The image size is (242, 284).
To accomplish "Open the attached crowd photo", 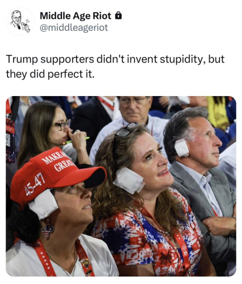I will pos(121,186).
